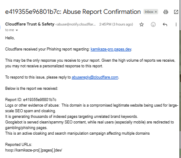The height and width of the screenshot is (158, 181).
Task: Click the 'Below is the report we received' line
Action: [x=31, y=88]
